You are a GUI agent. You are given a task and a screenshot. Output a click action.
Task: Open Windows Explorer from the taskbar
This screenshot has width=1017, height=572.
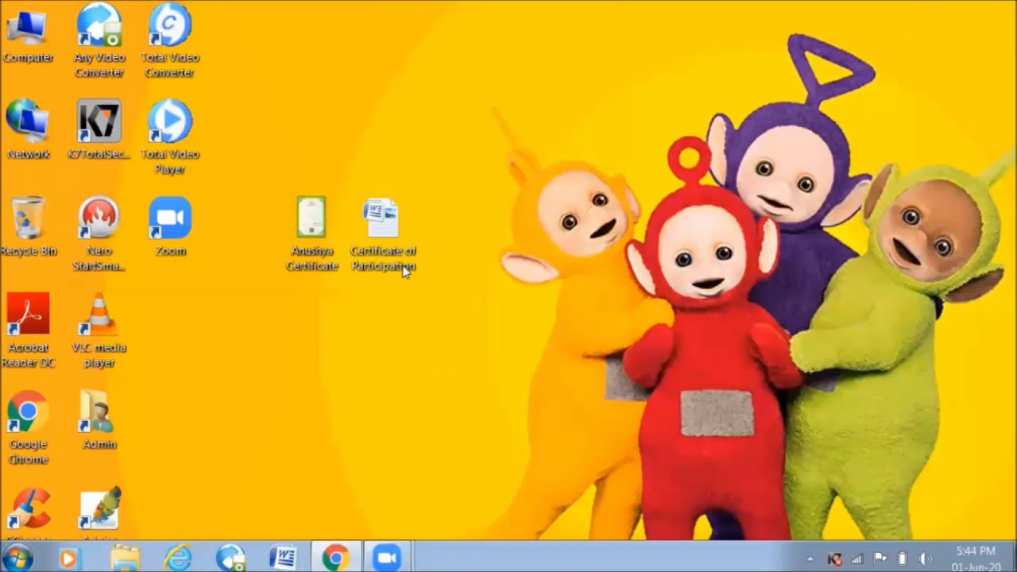pyautogui.click(x=125, y=558)
